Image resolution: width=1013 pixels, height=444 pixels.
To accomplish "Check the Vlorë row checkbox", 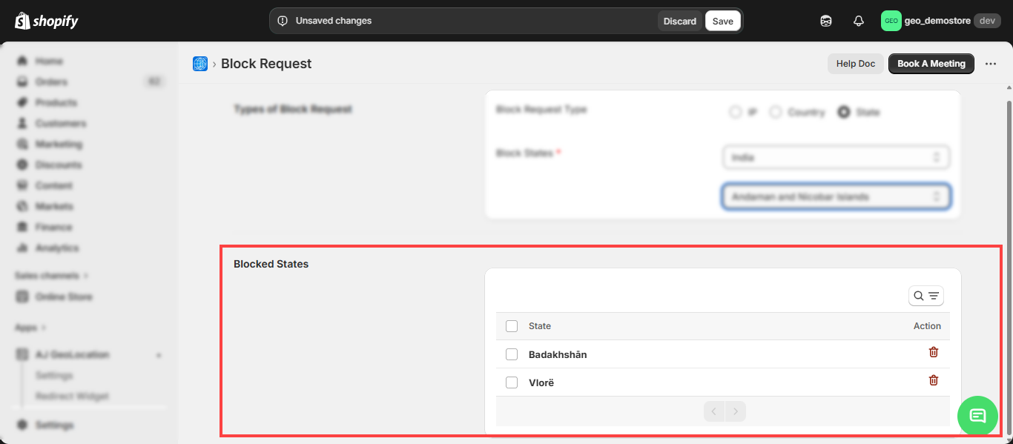I will (512, 382).
